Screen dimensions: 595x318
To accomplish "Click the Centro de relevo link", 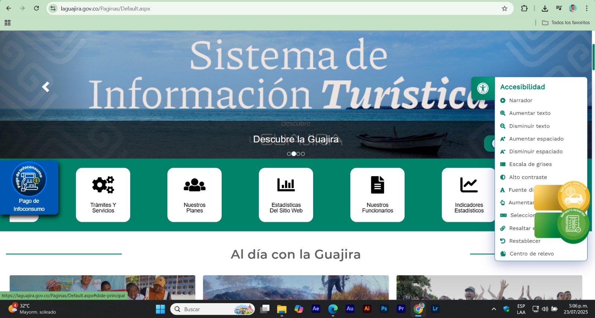I will click(x=531, y=254).
